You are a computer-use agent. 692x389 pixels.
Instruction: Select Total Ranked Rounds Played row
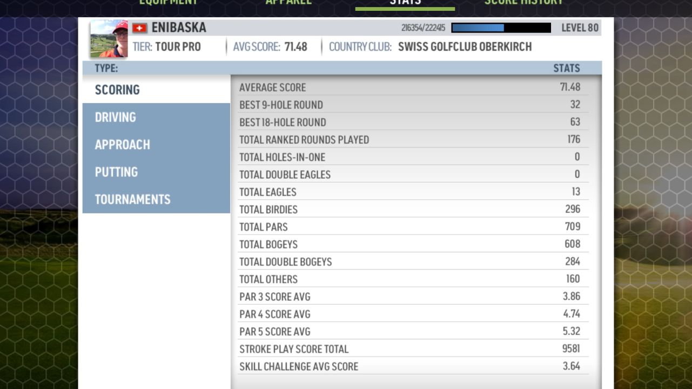(x=413, y=139)
